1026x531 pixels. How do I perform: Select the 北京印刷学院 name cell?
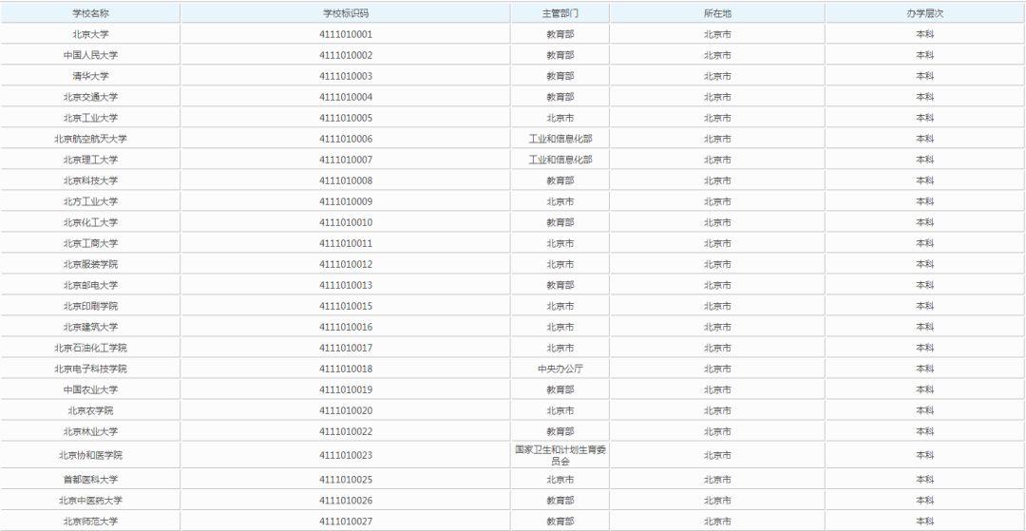pos(90,306)
